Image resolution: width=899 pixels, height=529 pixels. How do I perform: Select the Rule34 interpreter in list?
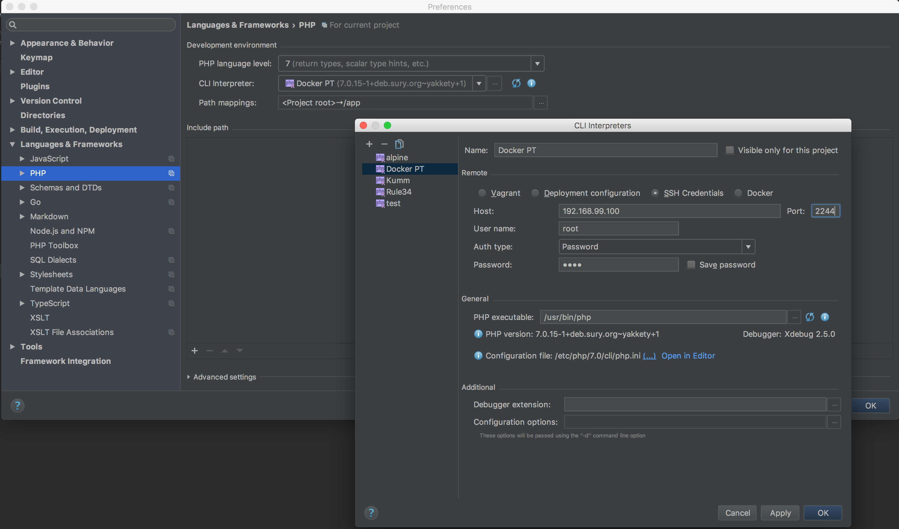coord(399,192)
